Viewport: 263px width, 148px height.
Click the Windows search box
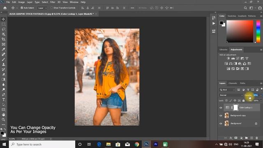(x=42, y=144)
